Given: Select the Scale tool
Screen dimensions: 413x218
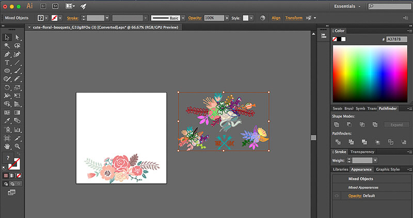Looking at the screenshot, I should [x=17, y=87].
